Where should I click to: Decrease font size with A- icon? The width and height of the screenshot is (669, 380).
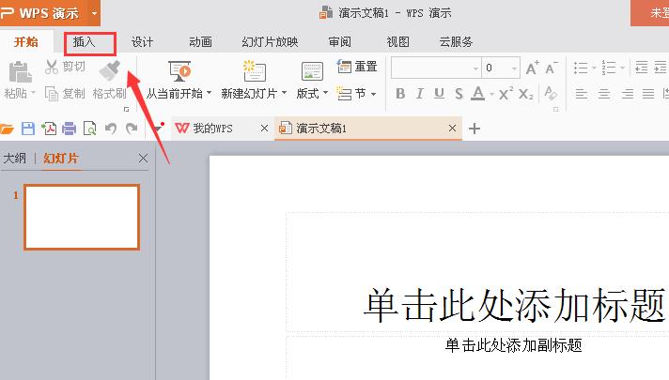point(552,68)
